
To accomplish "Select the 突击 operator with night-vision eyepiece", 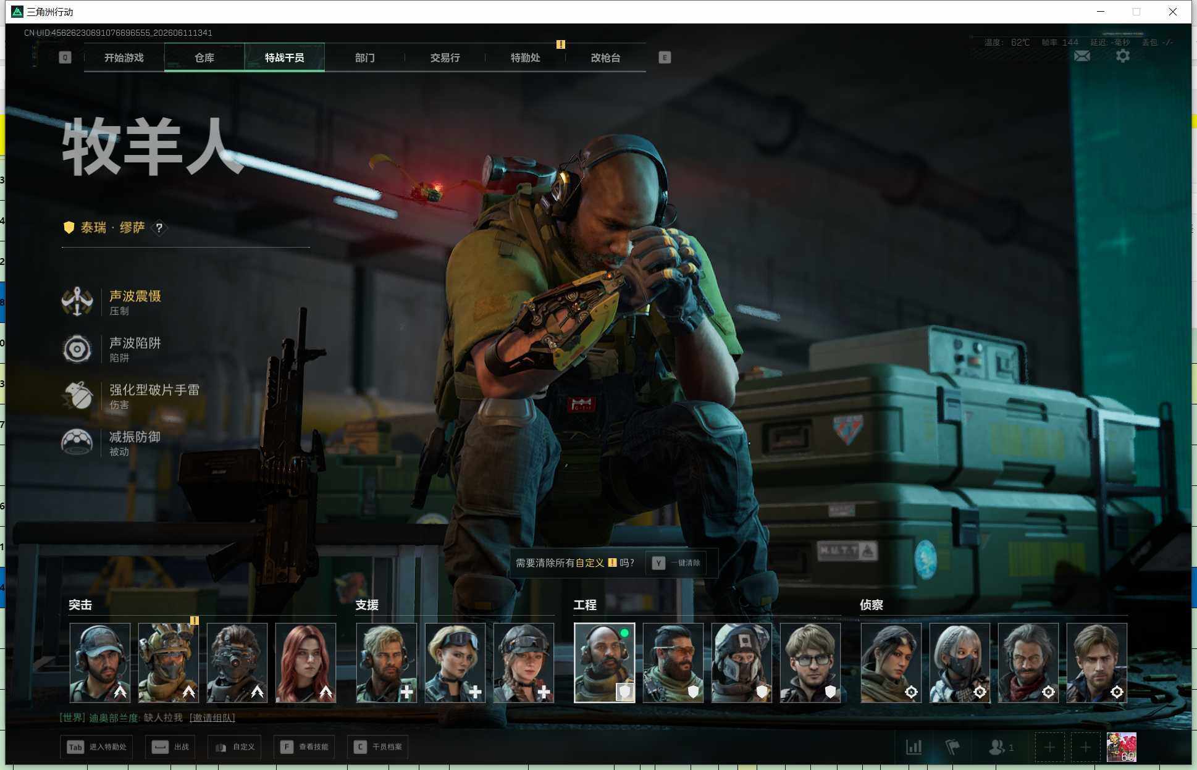I will click(237, 663).
